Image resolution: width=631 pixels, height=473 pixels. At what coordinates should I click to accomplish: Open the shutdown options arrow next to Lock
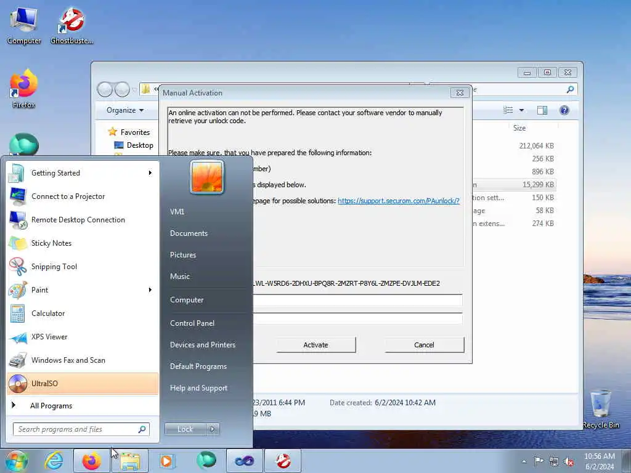pyautogui.click(x=213, y=429)
